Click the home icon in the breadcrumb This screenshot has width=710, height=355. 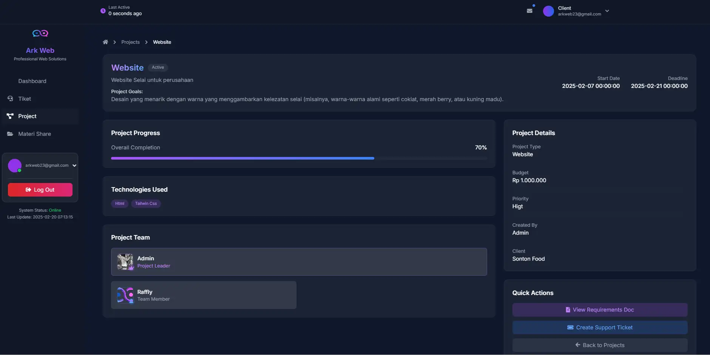click(x=106, y=42)
